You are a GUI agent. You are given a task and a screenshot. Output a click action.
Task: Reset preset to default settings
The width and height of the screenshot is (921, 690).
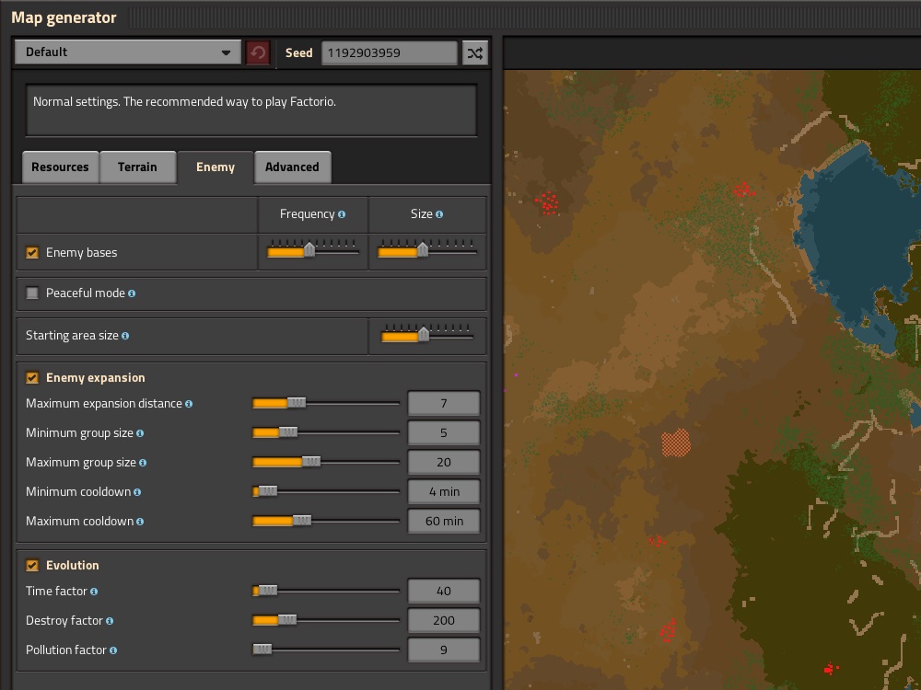pos(258,52)
